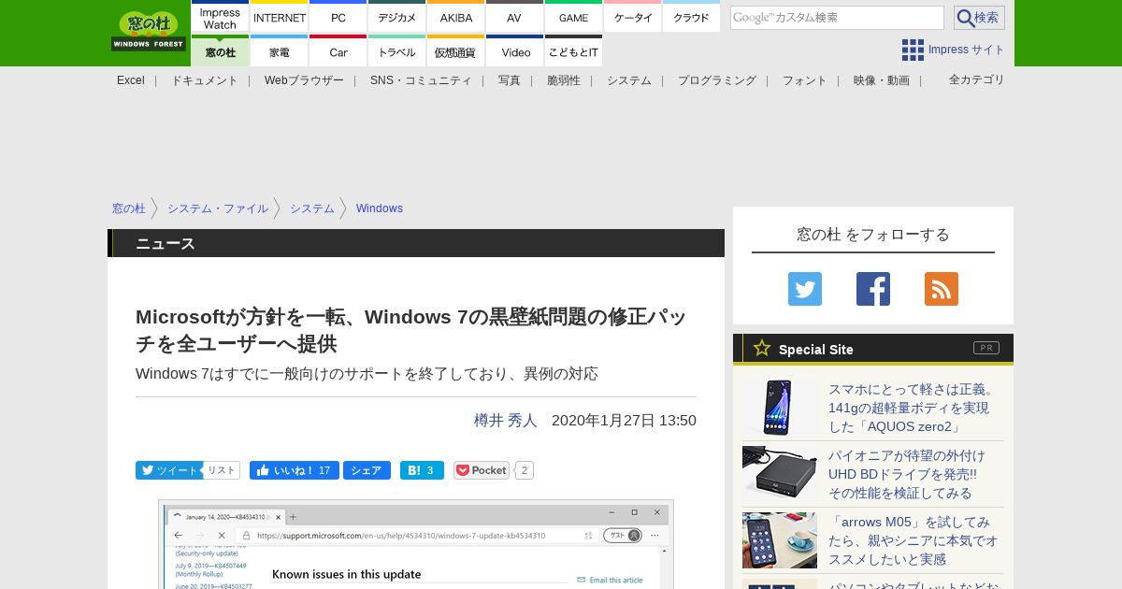Click the Hatena B! bookmark button

tap(422, 470)
